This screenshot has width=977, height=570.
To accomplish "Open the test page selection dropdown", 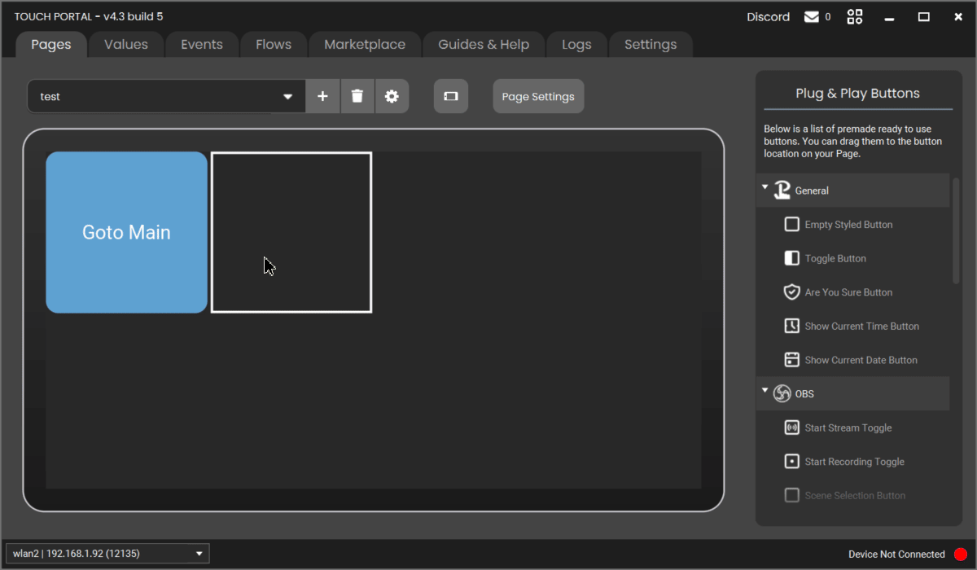I will click(167, 96).
